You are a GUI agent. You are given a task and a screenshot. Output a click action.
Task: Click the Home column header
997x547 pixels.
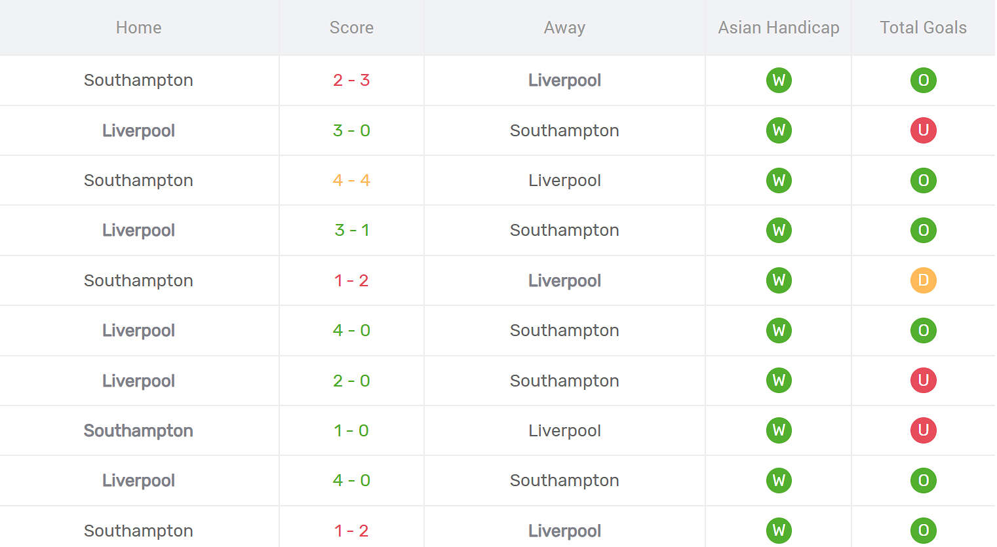pyautogui.click(x=138, y=28)
